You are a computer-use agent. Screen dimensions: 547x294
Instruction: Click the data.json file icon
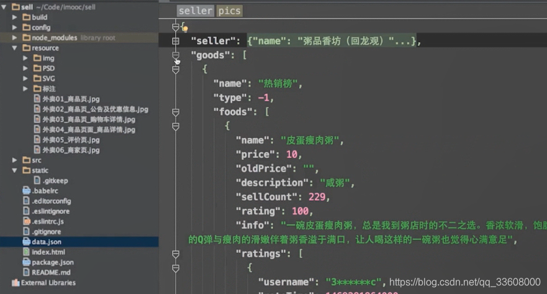(27, 242)
